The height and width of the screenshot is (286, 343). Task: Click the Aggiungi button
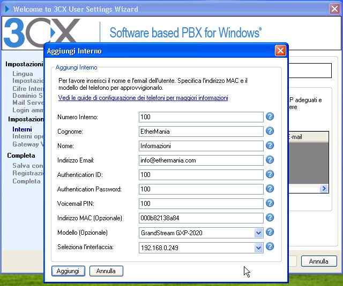[x=68, y=271]
